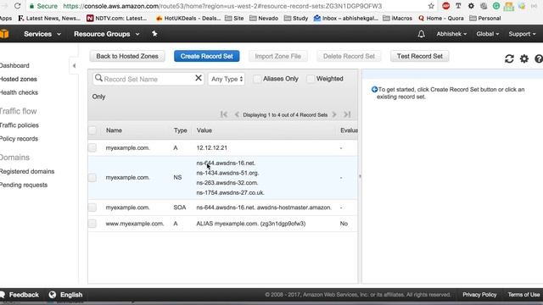
Task: Click Import Zone File button
Action: pos(277,57)
